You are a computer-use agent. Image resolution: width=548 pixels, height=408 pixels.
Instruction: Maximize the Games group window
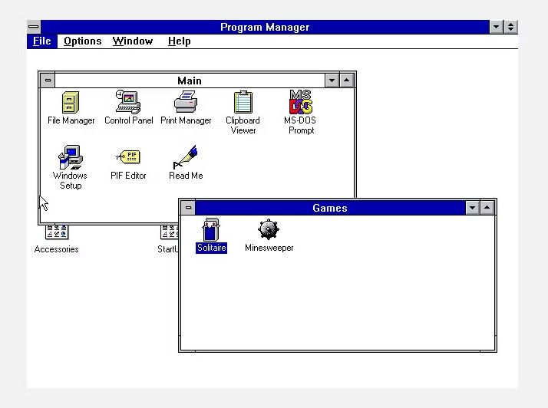click(487, 208)
